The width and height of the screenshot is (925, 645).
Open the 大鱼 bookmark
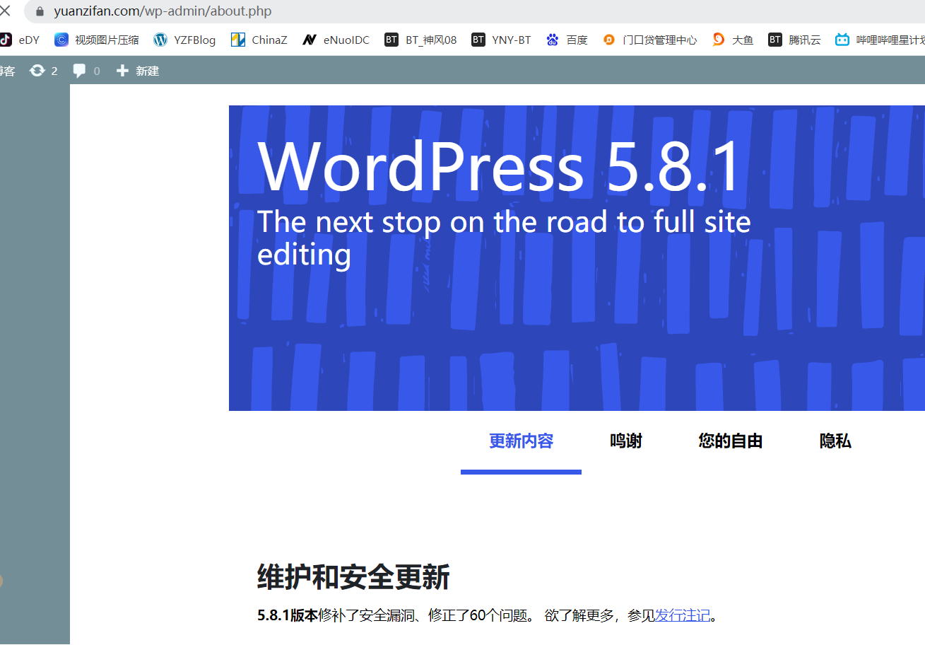pyautogui.click(x=733, y=40)
